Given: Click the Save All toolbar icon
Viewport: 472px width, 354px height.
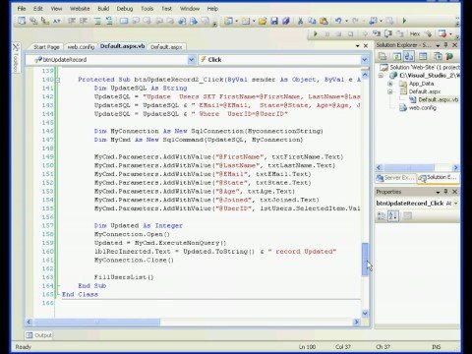Looking at the screenshot, I should coord(286,22).
